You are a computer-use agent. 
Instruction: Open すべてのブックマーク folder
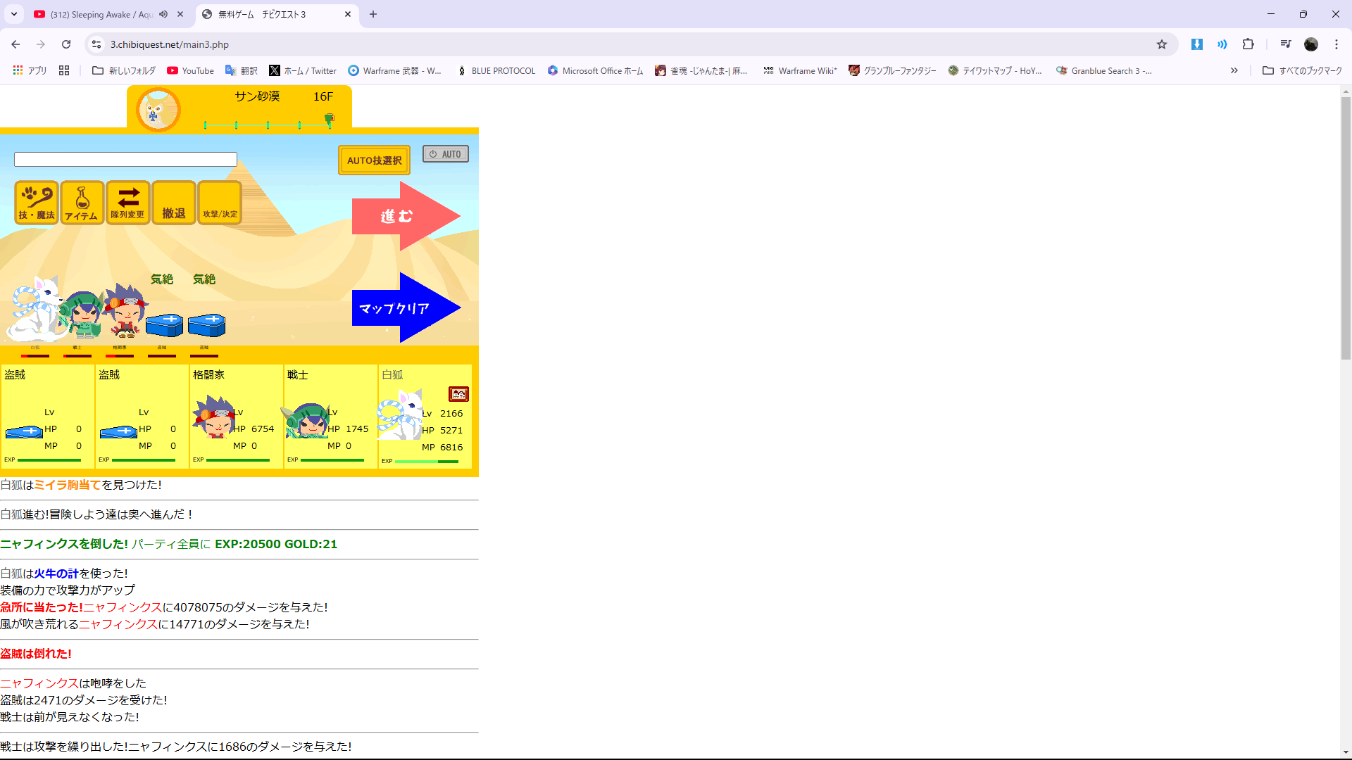coord(1303,70)
